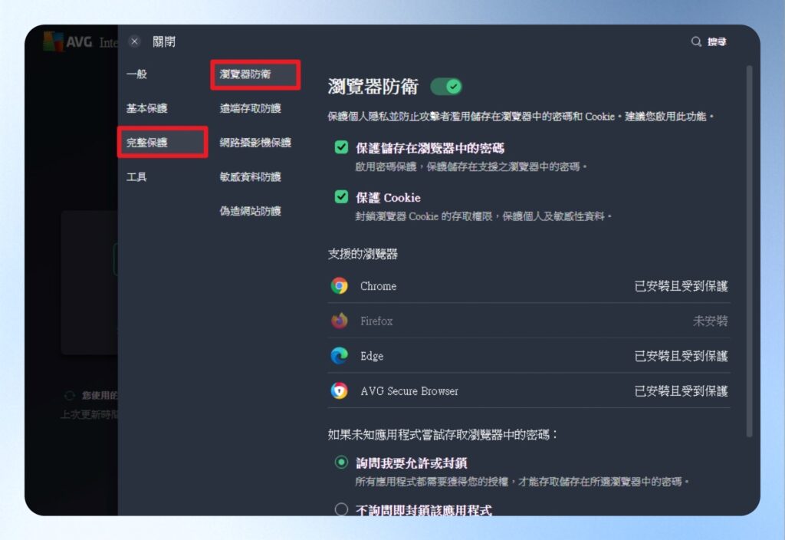Toggle the 瀏覽器防衛 master switch

[x=447, y=87]
